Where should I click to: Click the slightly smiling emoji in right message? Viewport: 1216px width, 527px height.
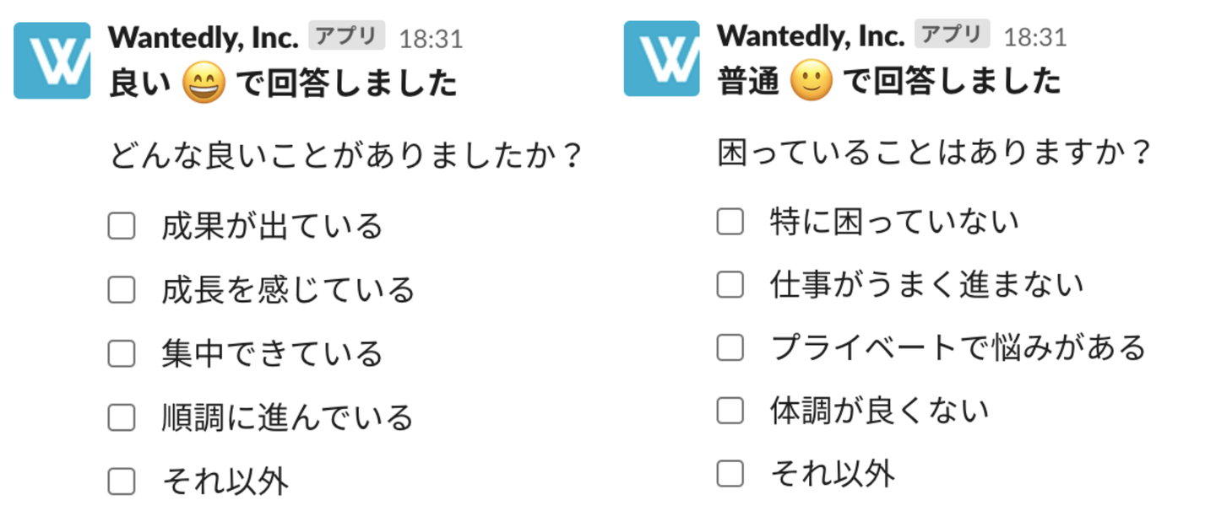click(x=812, y=81)
